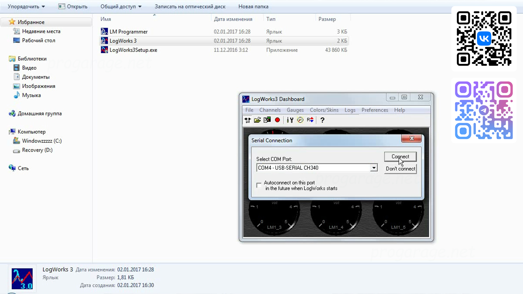Open the Channels menu
The image size is (523, 294).
(270, 110)
